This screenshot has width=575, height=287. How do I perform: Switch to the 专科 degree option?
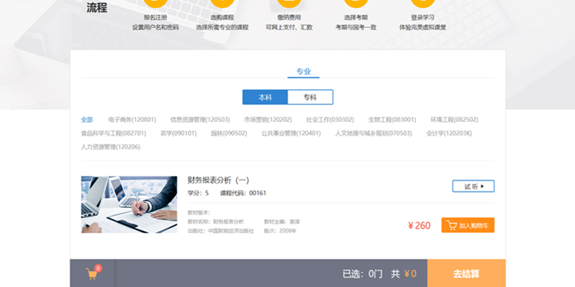tap(310, 98)
